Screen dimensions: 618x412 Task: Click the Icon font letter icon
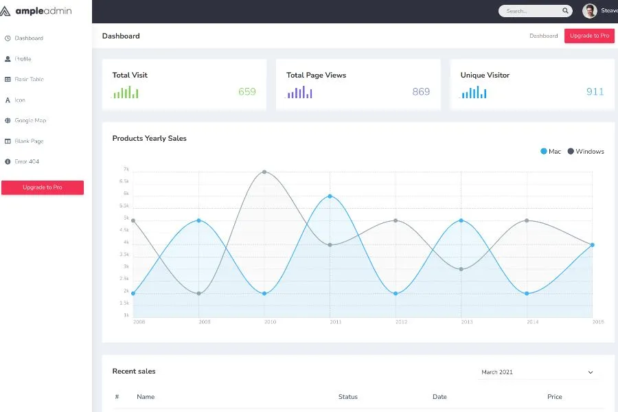pyautogui.click(x=8, y=100)
